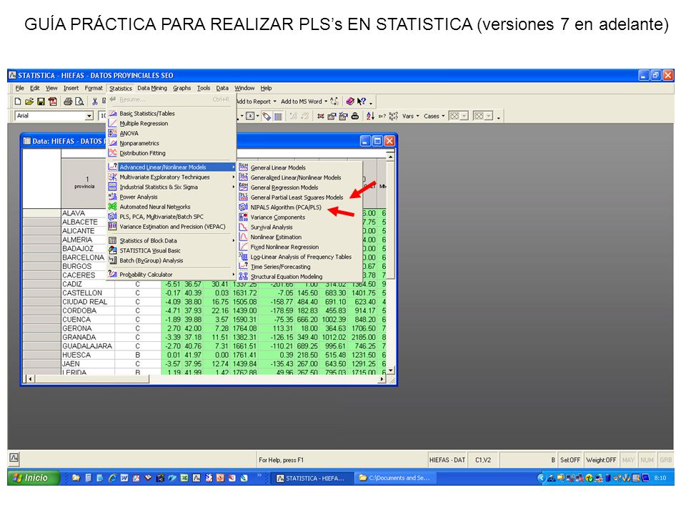Click the Internet Explorer quick launch icon

(x=112, y=478)
